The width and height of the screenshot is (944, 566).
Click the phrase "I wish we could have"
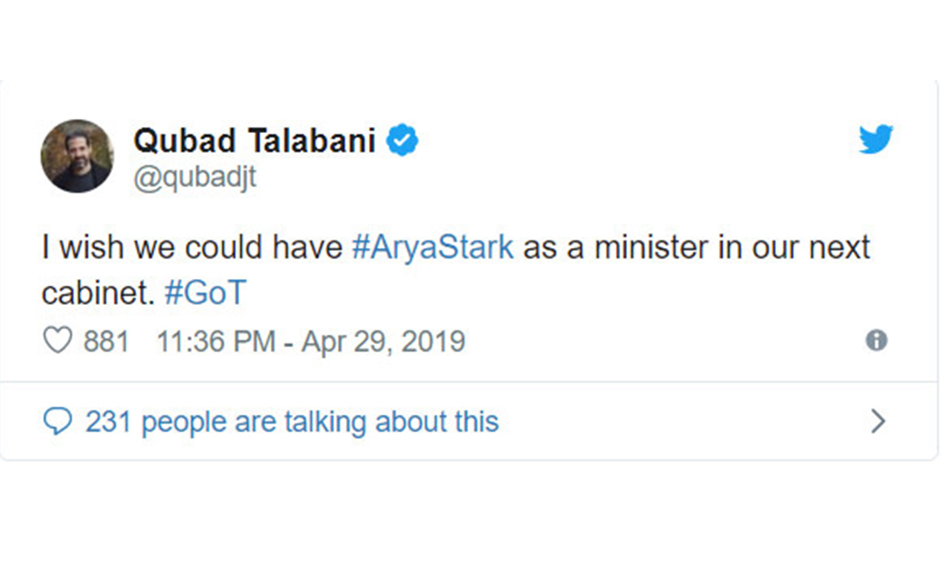[x=193, y=248]
